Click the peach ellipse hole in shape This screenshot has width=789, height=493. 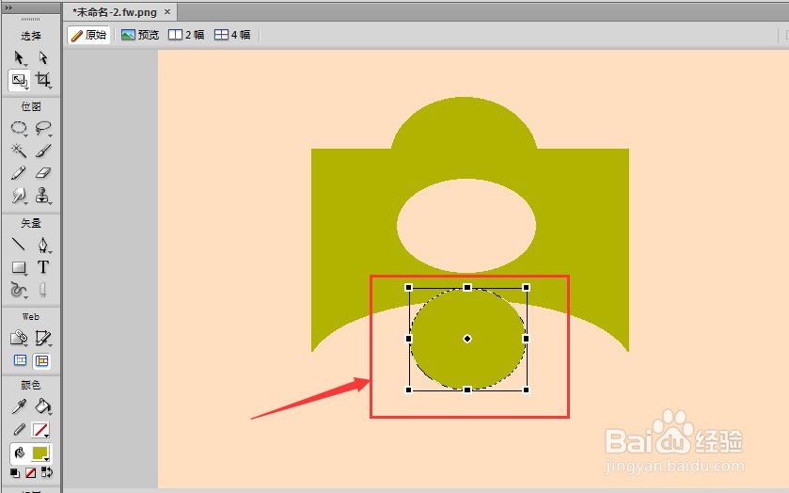pyautogui.click(x=466, y=226)
